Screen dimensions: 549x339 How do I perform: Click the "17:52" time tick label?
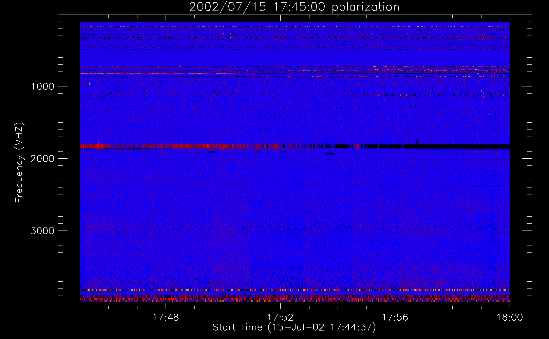tap(280, 318)
